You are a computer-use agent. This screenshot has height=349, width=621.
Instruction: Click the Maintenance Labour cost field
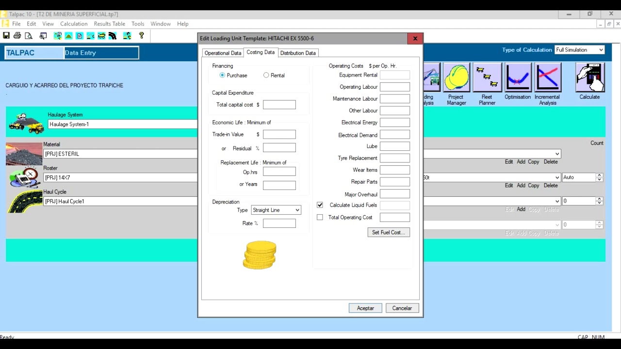coord(395,98)
